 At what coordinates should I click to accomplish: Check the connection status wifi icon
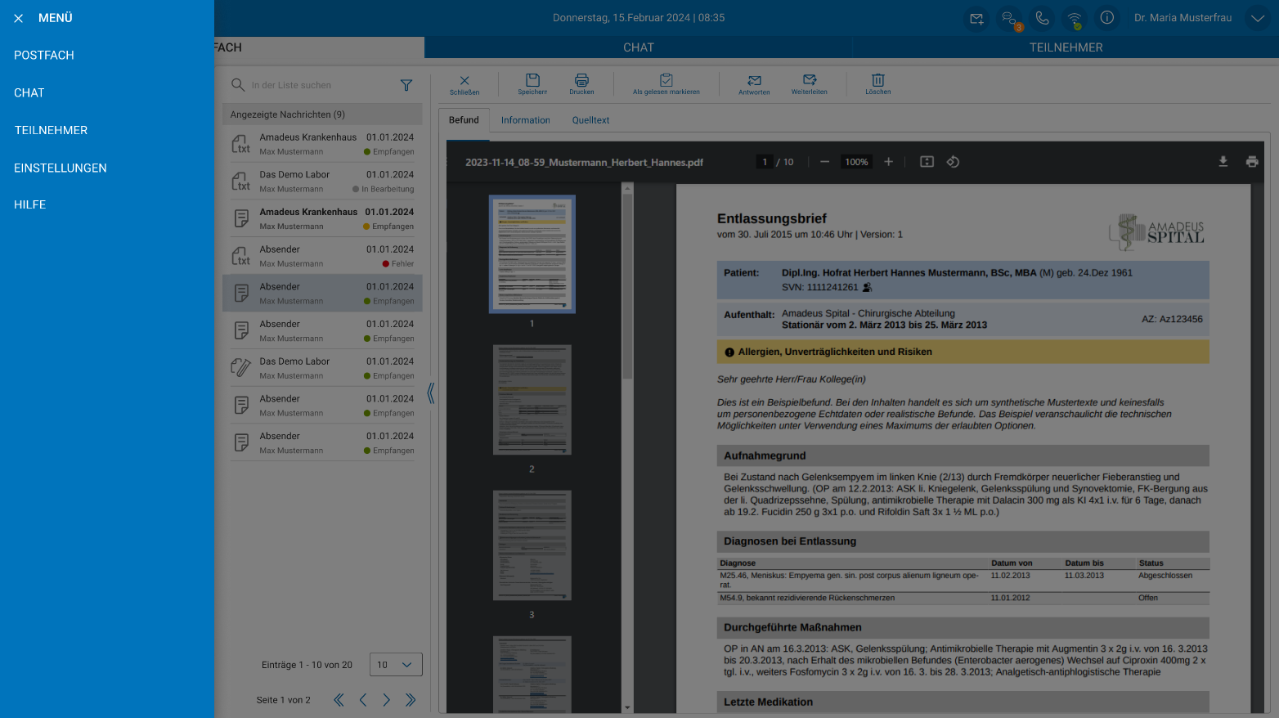tap(1075, 18)
